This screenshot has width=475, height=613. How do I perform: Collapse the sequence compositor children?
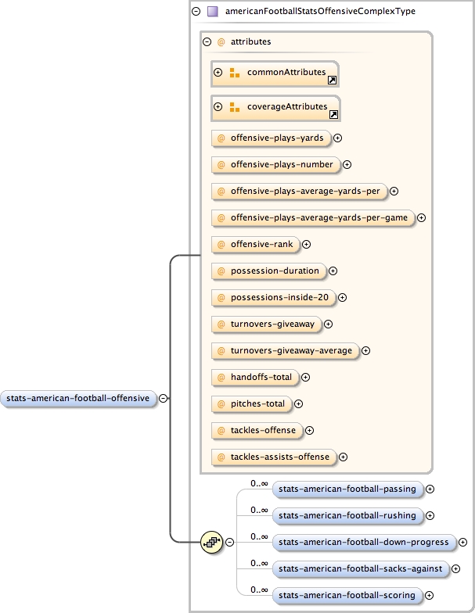pos(230,541)
